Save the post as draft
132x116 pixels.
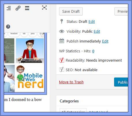pyautogui.click(x=71, y=11)
